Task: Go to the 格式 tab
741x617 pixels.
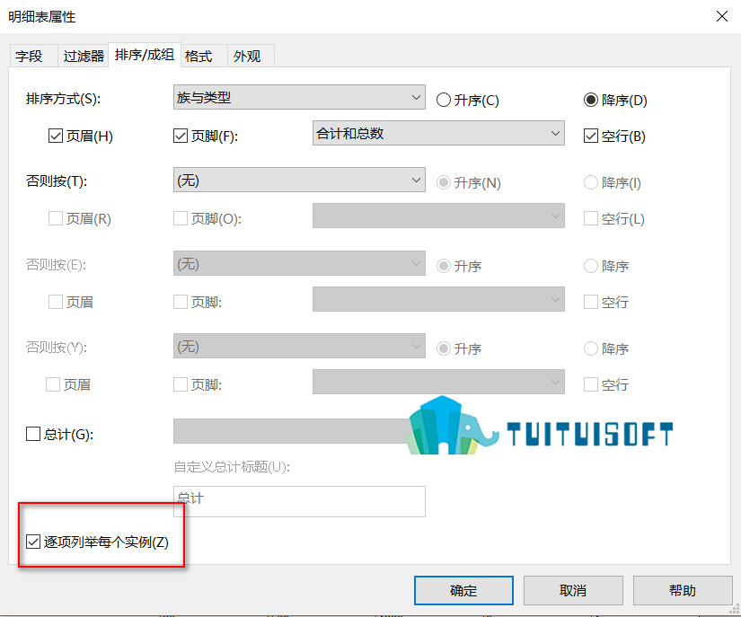Action: [204, 57]
